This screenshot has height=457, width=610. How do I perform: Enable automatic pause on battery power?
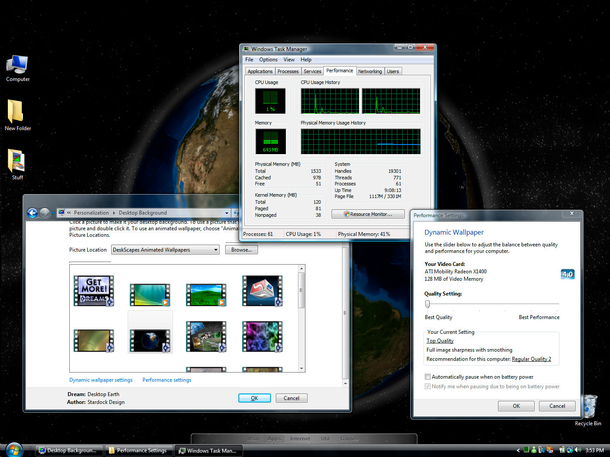(x=428, y=377)
